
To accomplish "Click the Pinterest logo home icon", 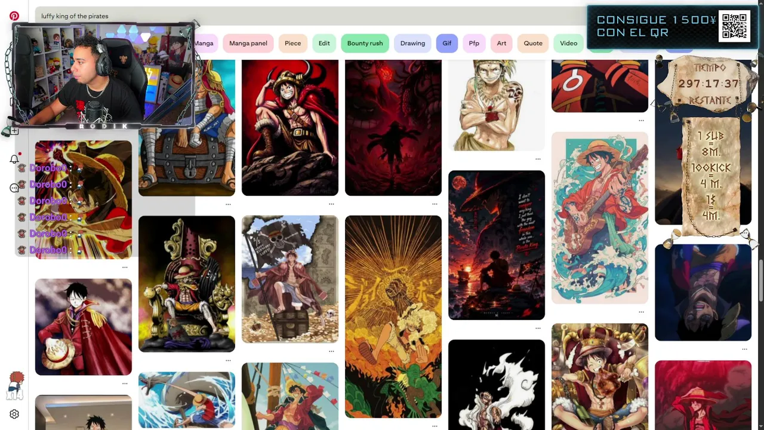I will 14,16.
